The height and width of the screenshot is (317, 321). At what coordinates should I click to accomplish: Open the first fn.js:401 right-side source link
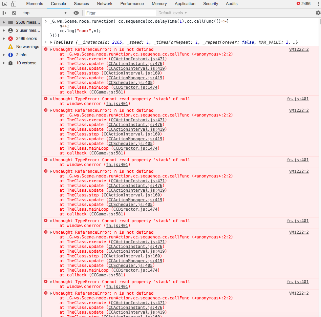click(297, 99)
